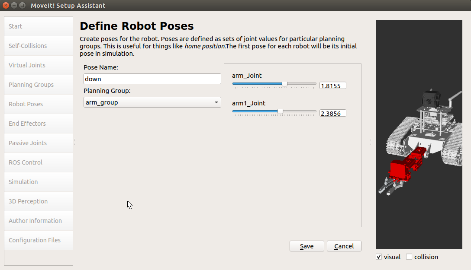Close the MoveIt Setup Assistant window
This screenshot has width=471, height=270.
6,5
